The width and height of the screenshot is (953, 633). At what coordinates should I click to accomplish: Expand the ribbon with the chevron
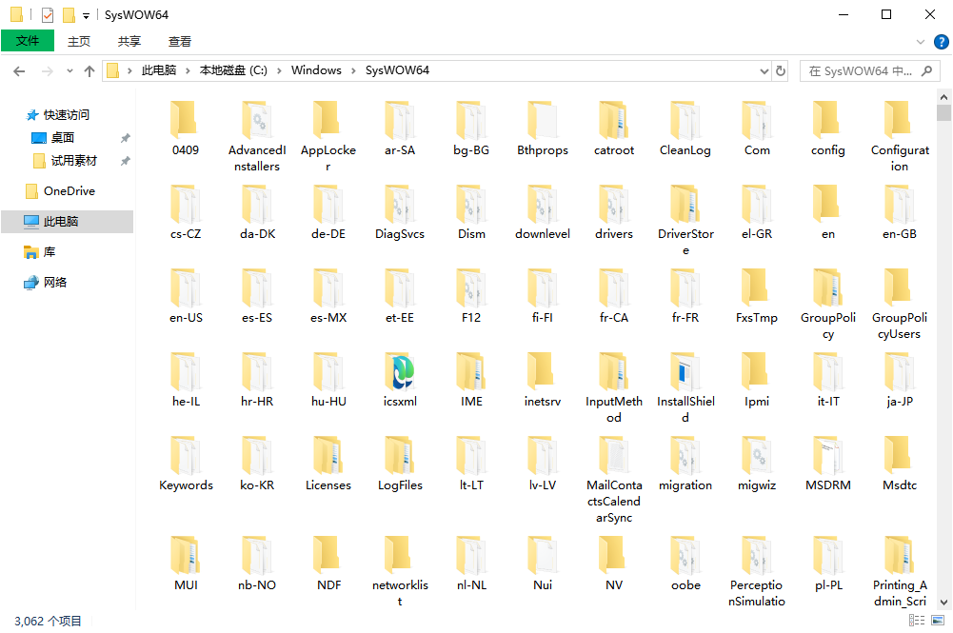coord(921,42)
